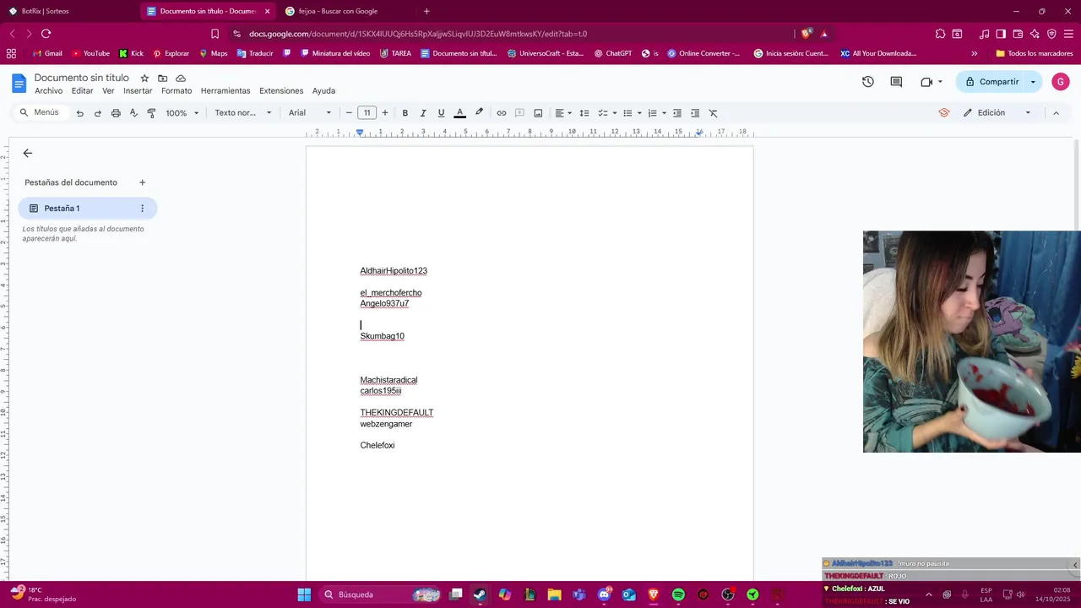Open the Insertar menu
The height and width of the screenshot is (608, 1081).
(x=138, y=91)
